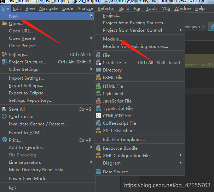Choose Open URL... entry
Screen dimensions: 214x192
[47, 31]
